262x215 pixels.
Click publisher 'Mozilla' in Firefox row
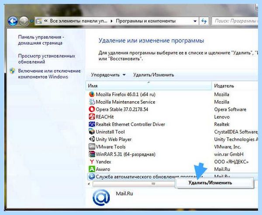[221, 95]
